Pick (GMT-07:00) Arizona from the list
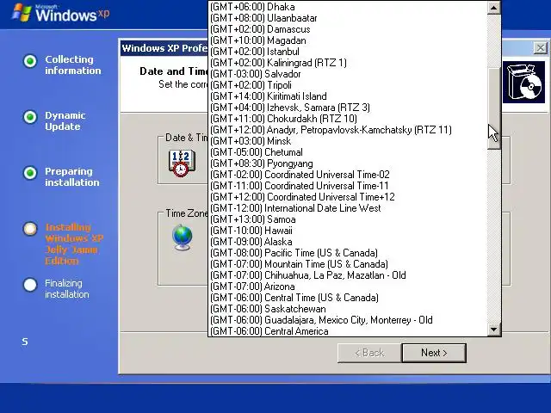 click(x=348, y=287)
